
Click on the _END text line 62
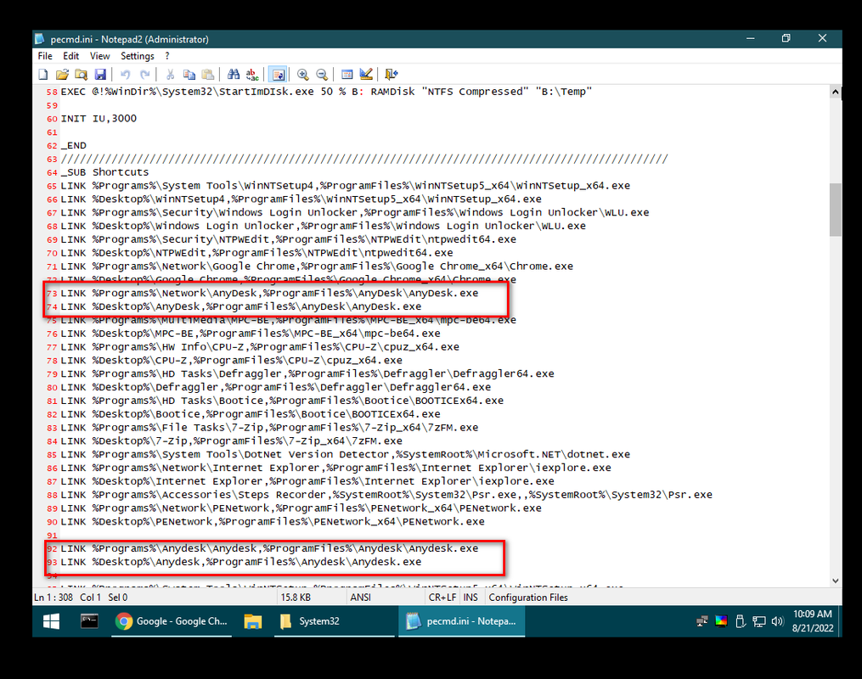[74, 146]
